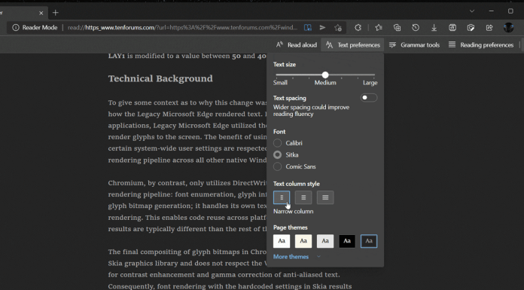Apply the black page theme swatch
The image size is (524, 290).
pyautogui.click(x=347, y=241)
